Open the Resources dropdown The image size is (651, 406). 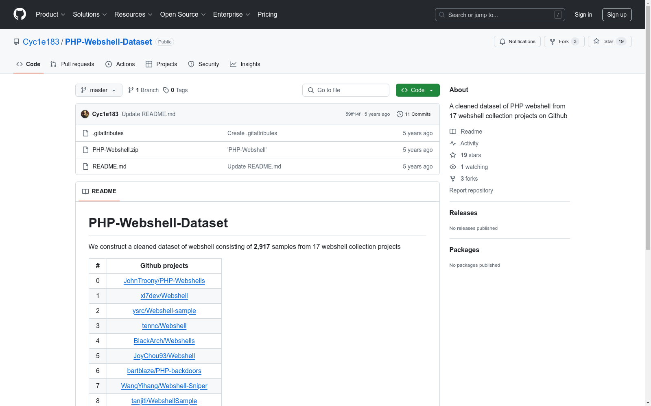coord(133,15)
